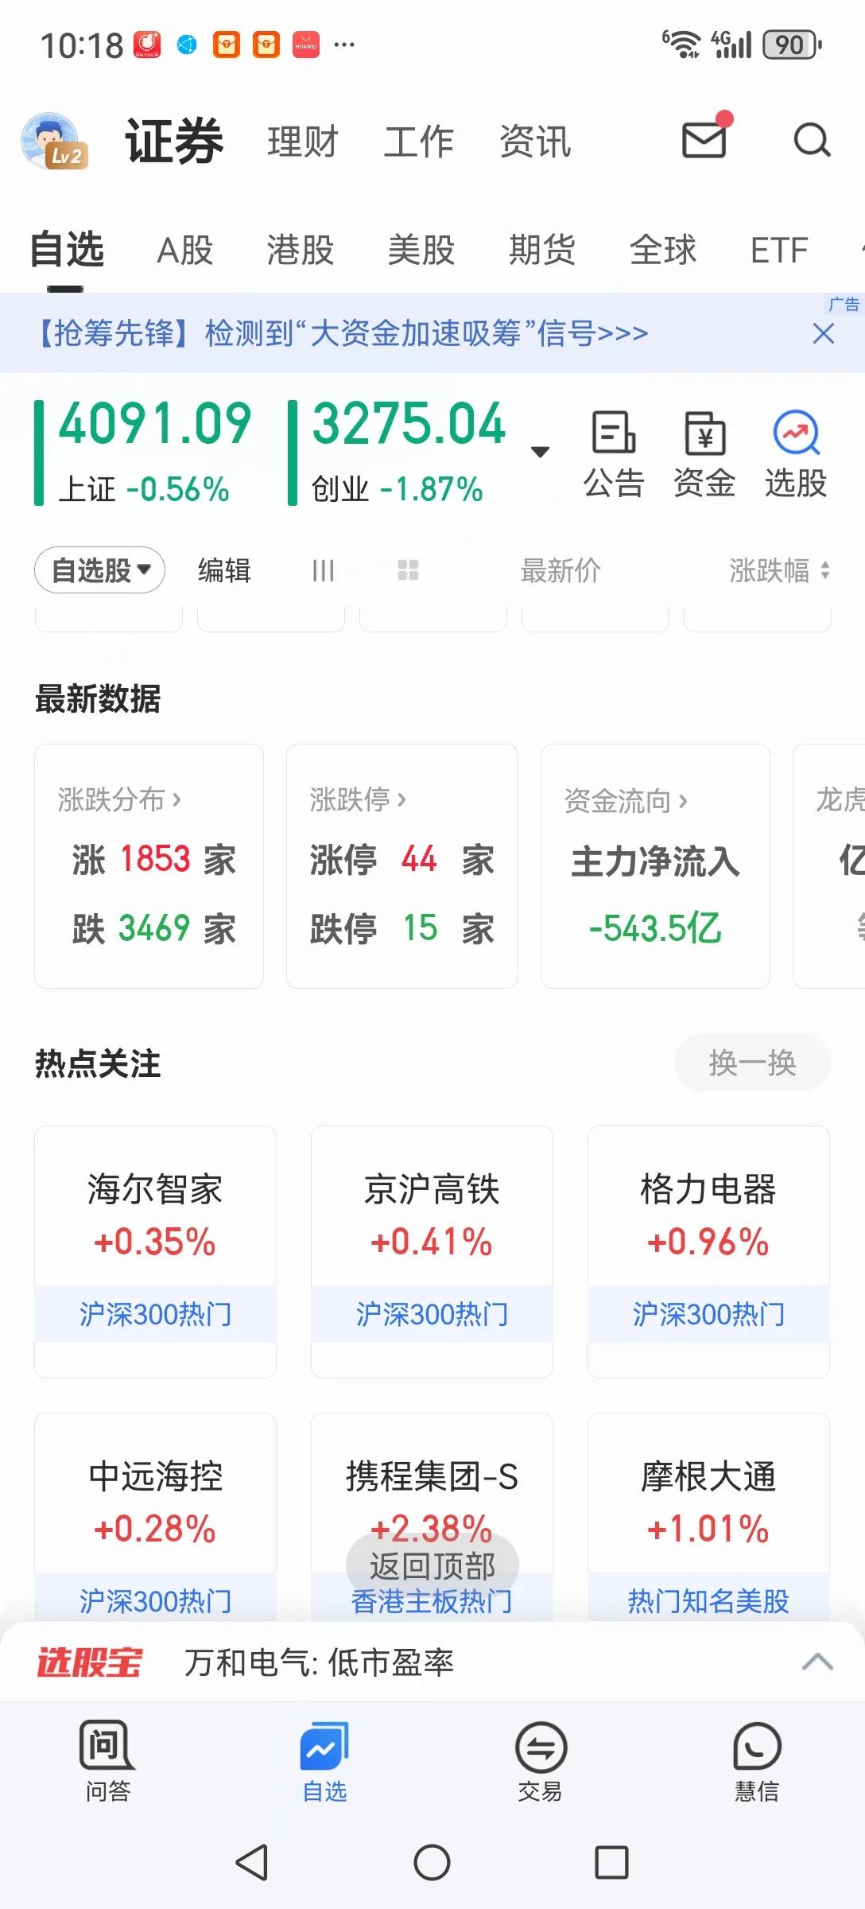The width and height of the screenshot is (865, 1909).
Task: Open the 选股 stock picker icon
Action: coord(796,455)
